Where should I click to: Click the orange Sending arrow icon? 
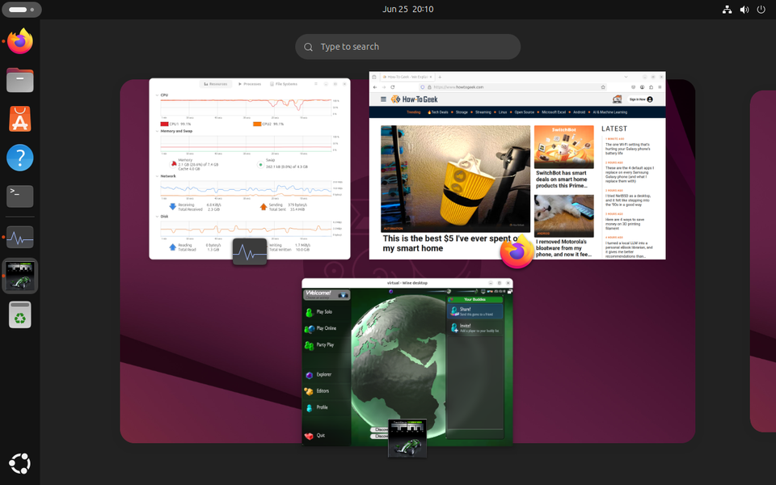coord(263,207)
